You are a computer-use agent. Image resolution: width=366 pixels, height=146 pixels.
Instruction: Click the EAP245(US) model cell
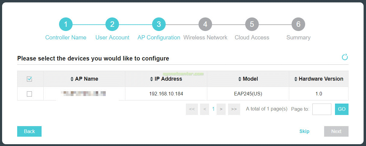(248, 94)
